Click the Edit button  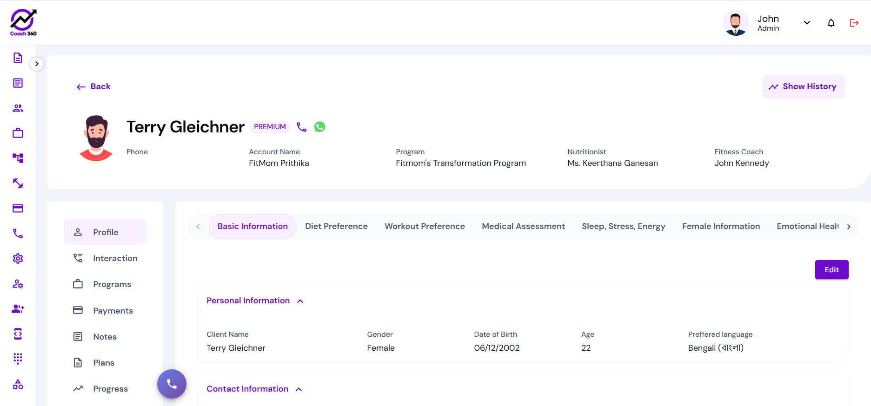pos(831,270)
